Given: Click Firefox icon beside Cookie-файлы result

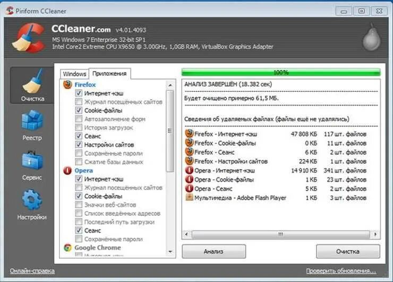Looking at the screenshot, I should point(189,143).
